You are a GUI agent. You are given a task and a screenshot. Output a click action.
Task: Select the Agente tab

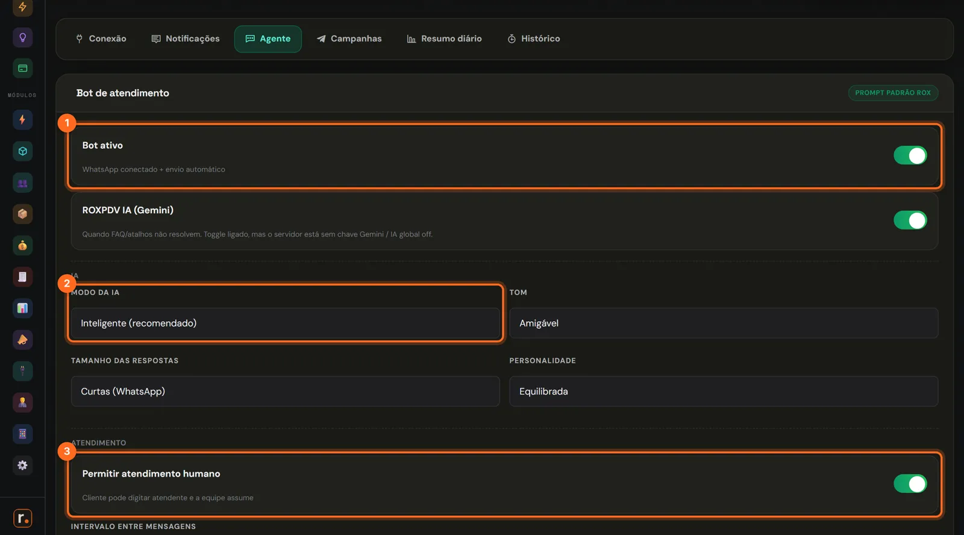click(x=268, y=39)
